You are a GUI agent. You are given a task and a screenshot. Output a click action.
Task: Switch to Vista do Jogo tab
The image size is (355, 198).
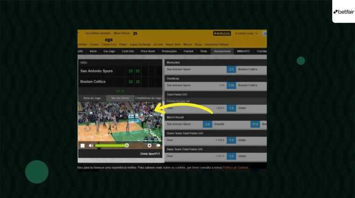92,98
